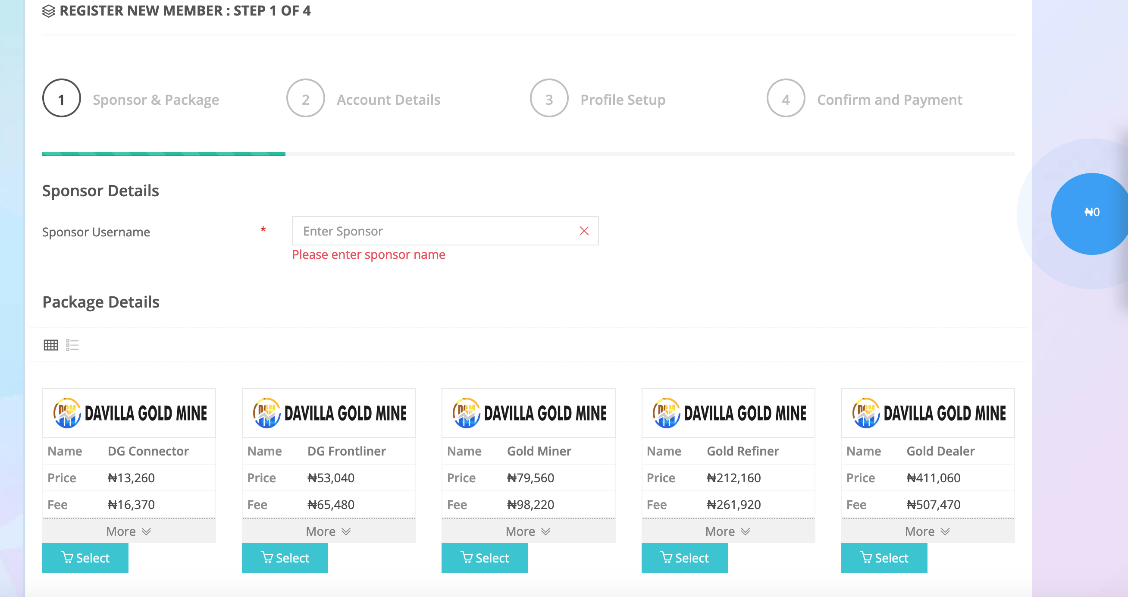The height and width of the screenshot is (597, 1128).
Task: Click the ₦507,470 fee of Gold Dealer
Action: point(933,505)
